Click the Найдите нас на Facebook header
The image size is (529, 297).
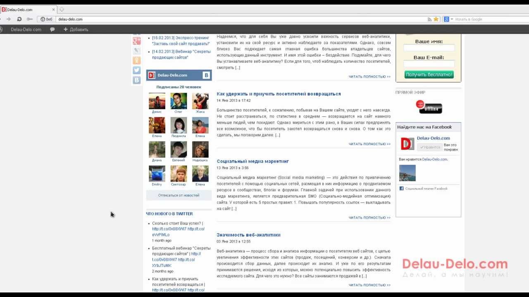click(424, 127)
